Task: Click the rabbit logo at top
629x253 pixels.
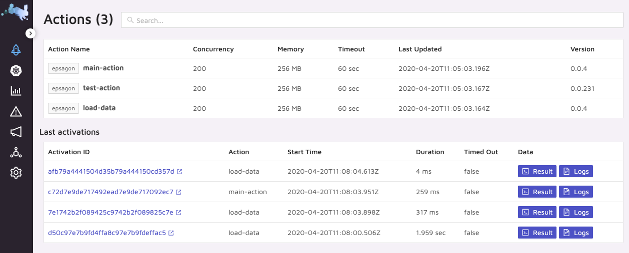Action: coord(16,12)
